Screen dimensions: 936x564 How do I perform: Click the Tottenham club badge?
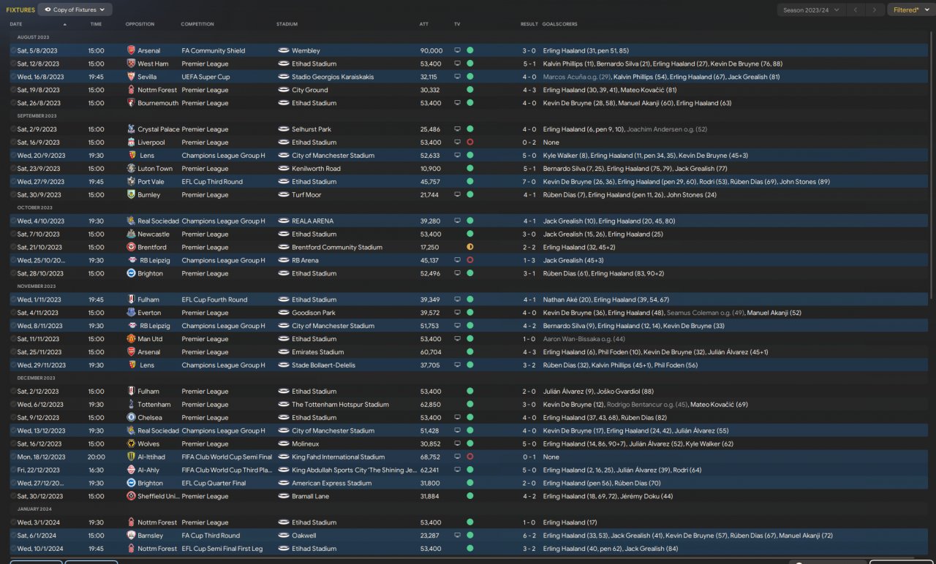point(131,405)
